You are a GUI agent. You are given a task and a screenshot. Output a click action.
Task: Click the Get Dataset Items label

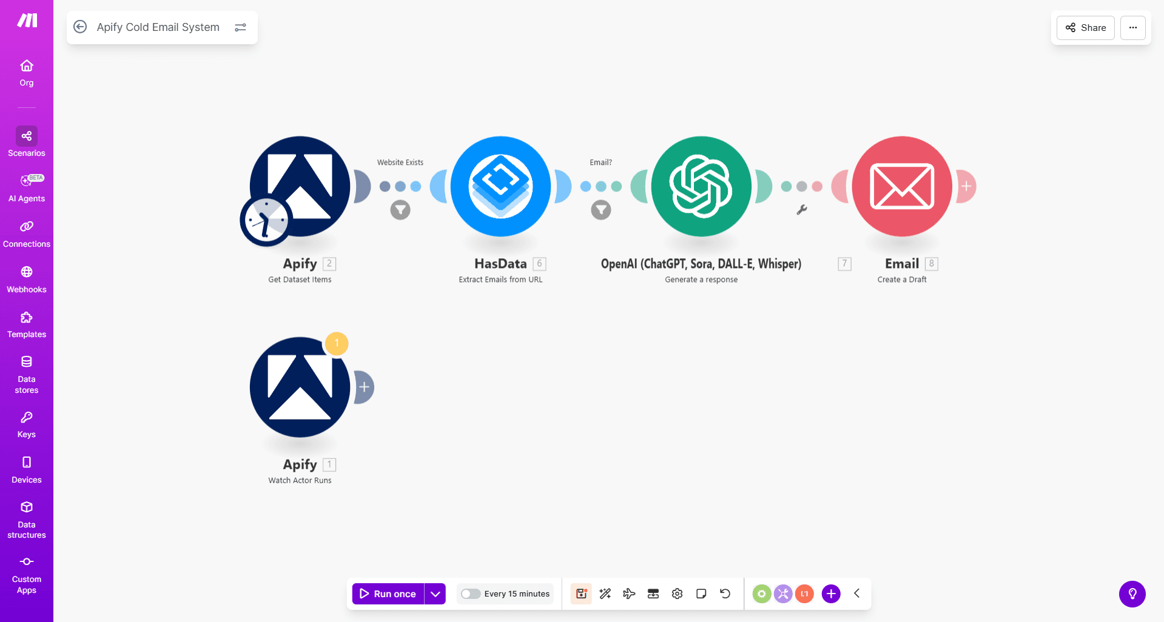pyautogui.click(x=300, y=279)
